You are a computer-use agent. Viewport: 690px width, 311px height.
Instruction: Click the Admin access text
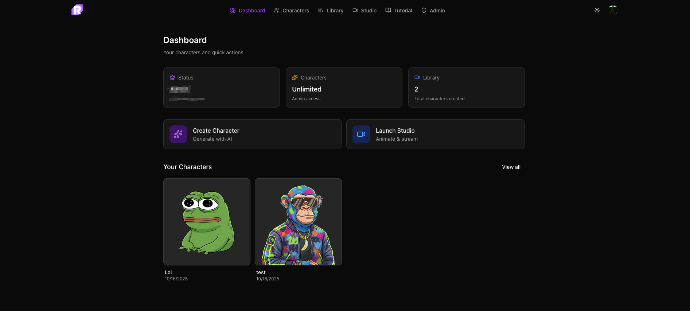(306, 99)
